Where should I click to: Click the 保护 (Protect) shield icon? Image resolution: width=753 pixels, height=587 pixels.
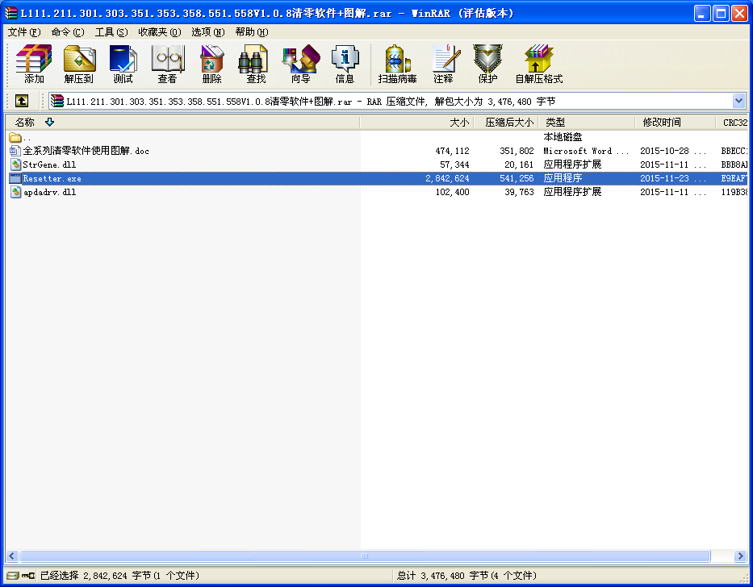pos(487,64)
